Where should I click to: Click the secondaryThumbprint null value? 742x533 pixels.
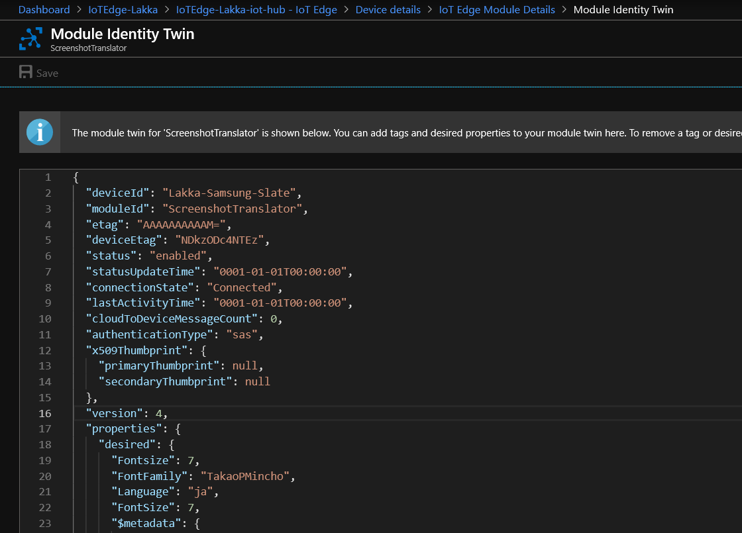click(258, 381)
